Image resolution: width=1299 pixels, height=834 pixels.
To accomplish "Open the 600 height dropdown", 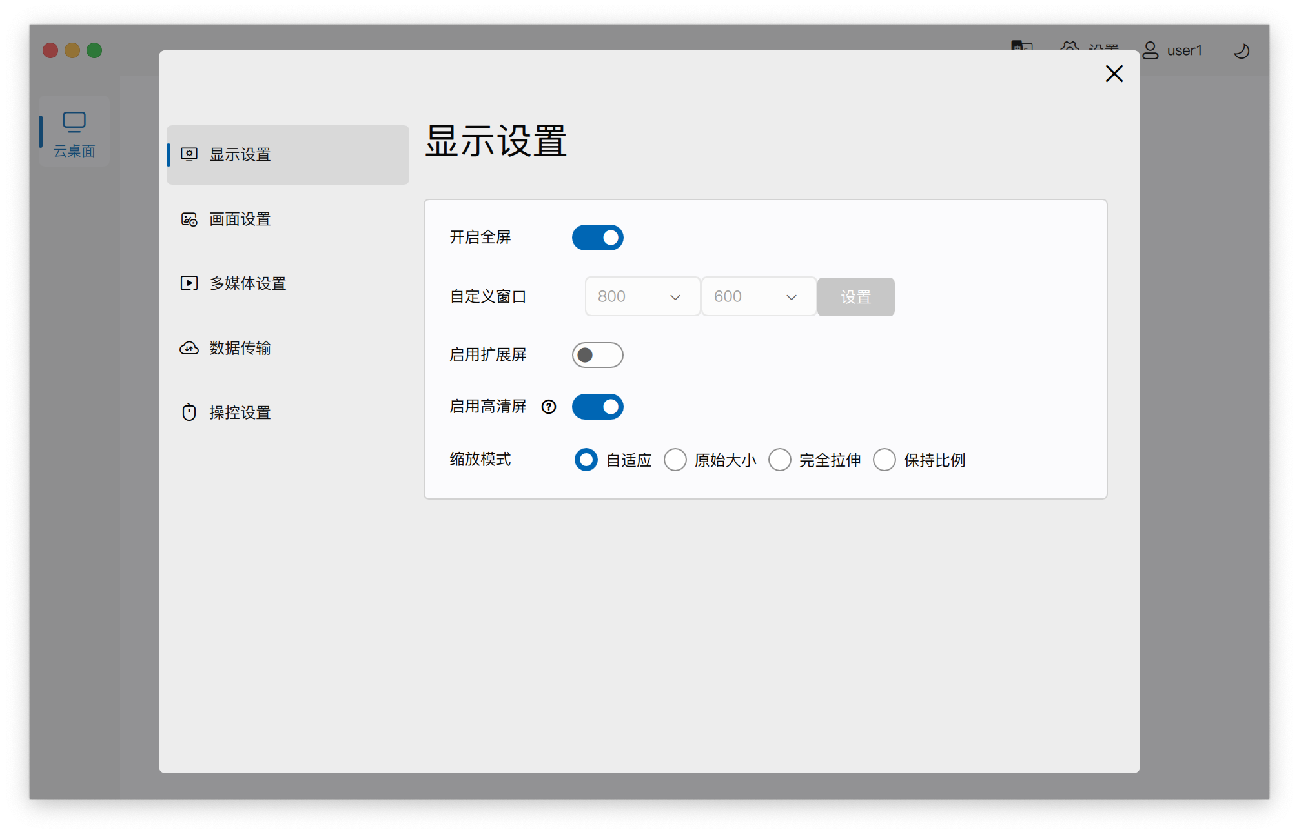I will click(x=759, y=297).
